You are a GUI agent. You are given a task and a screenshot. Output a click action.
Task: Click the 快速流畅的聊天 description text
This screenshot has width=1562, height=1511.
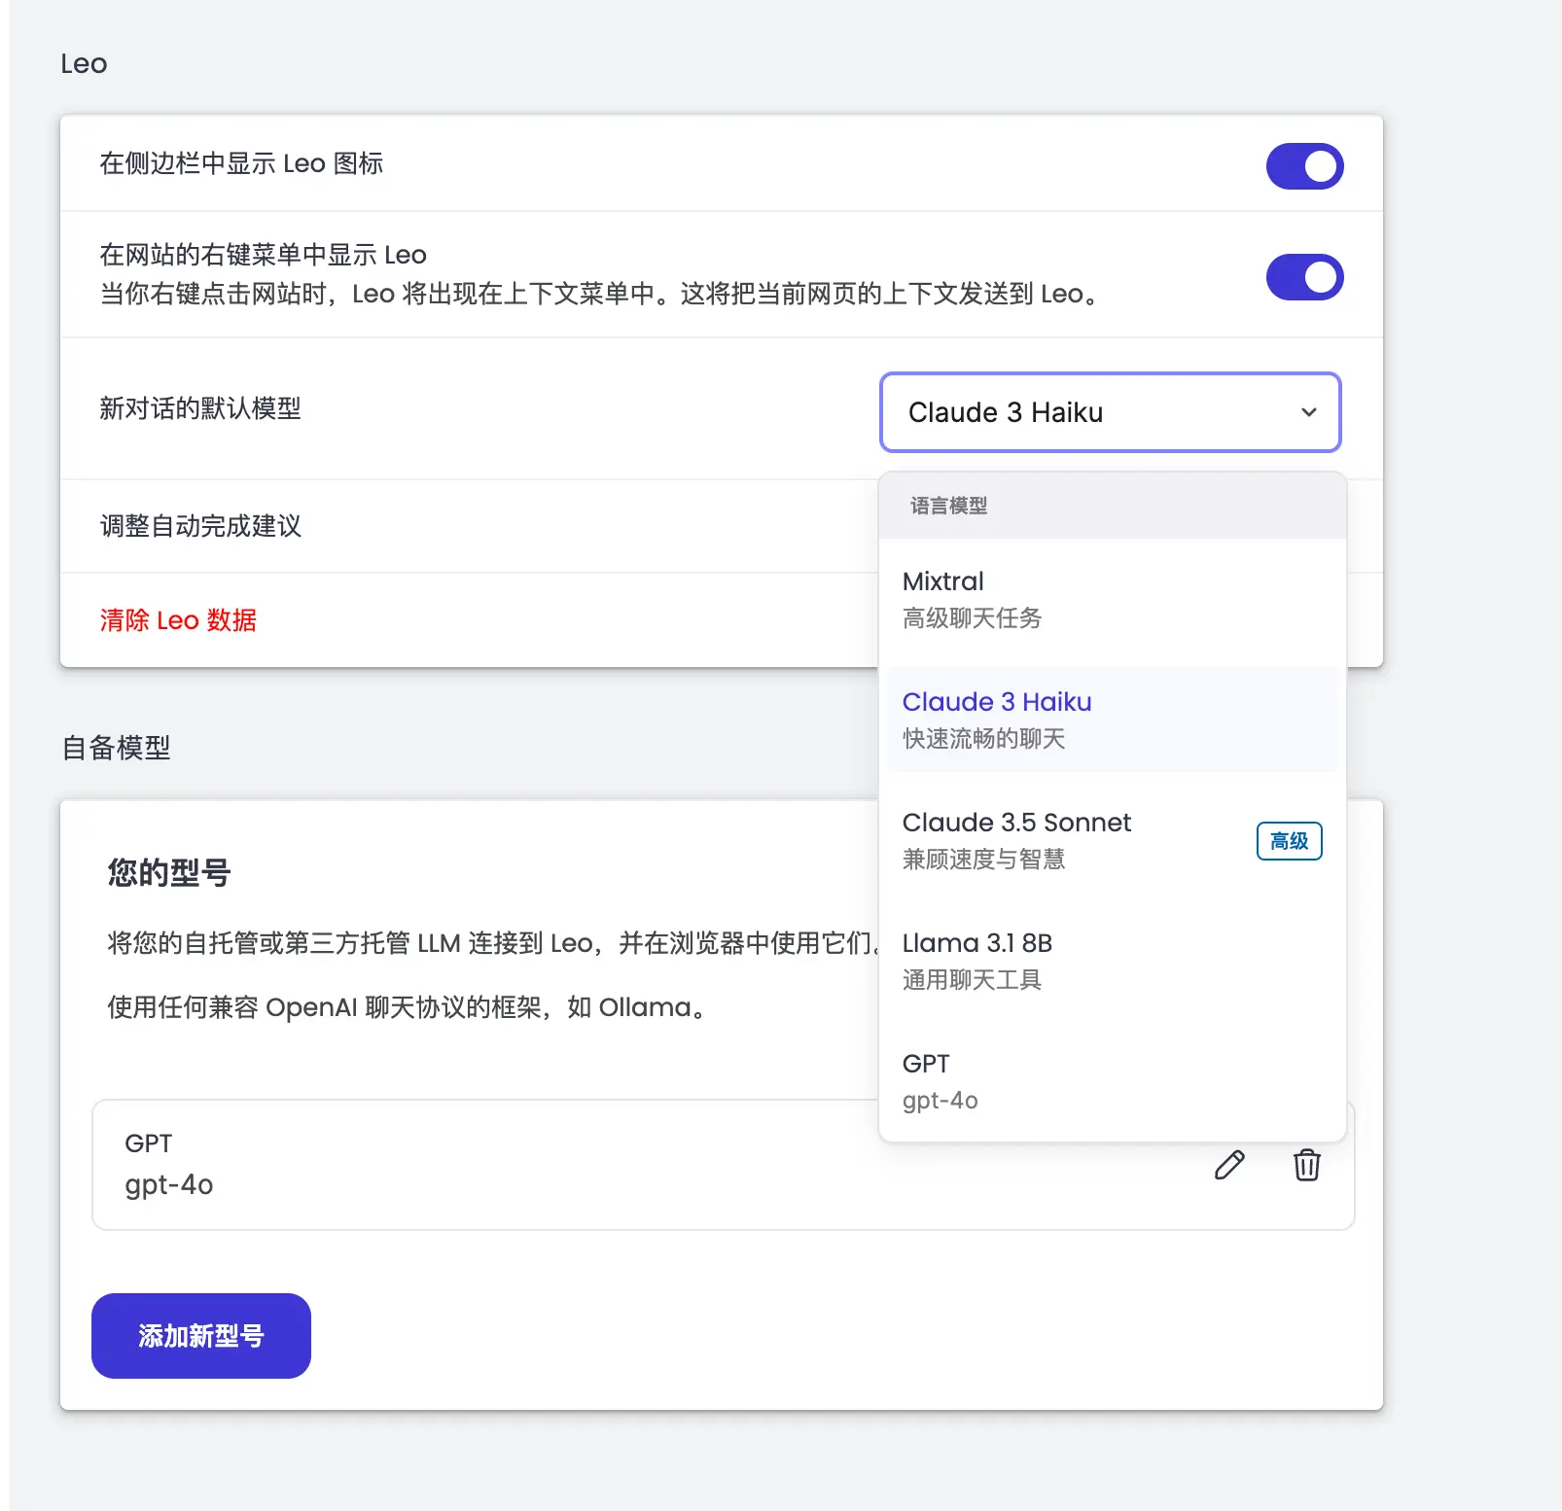coord(983,739)
